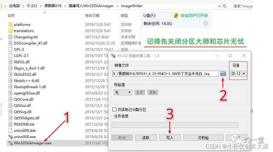Open the image file browse folder icon
This screenshot has width=273, height=152.
(x=223, y=74)
